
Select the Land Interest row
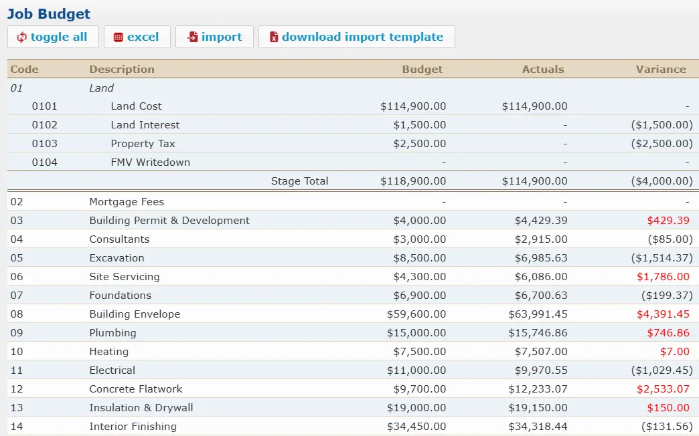pos(353,124)
